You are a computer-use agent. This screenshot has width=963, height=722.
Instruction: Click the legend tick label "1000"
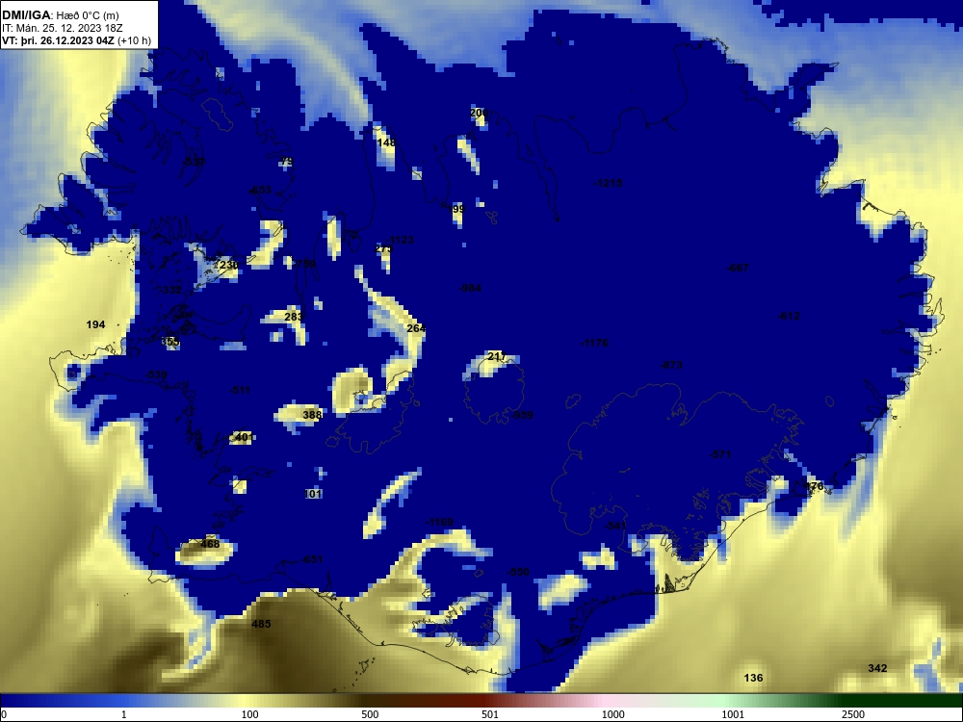pyautogui.click(x=612, y=714)
